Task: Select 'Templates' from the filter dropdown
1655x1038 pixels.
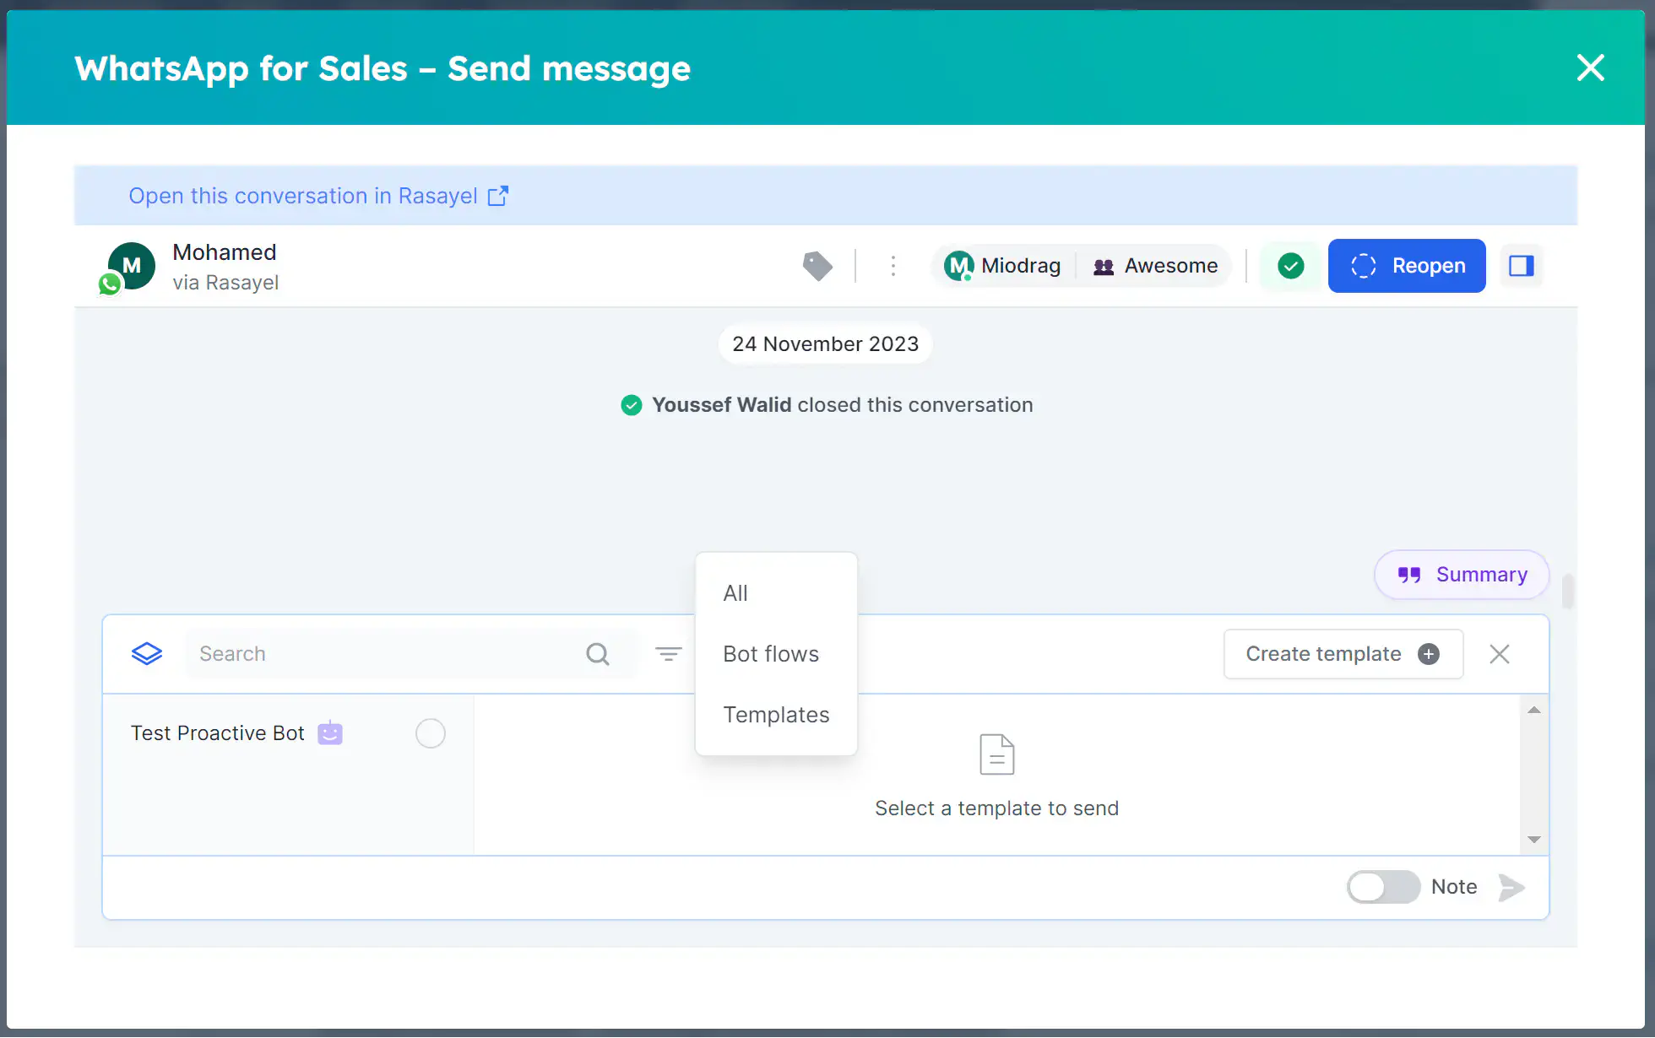Action: (775, 714)
